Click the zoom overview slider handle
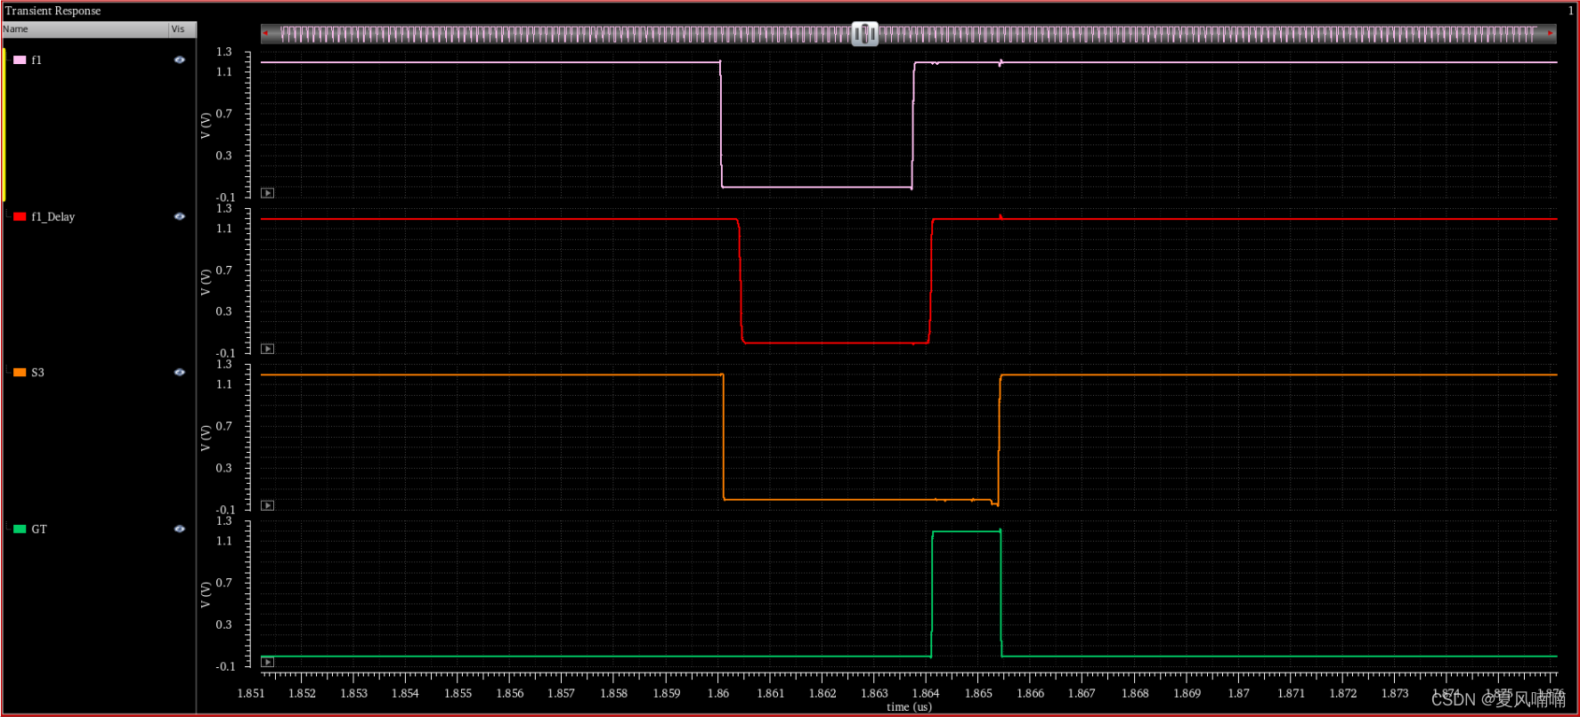The height and width of the screenshot is (717, 1580). [864, 34]
